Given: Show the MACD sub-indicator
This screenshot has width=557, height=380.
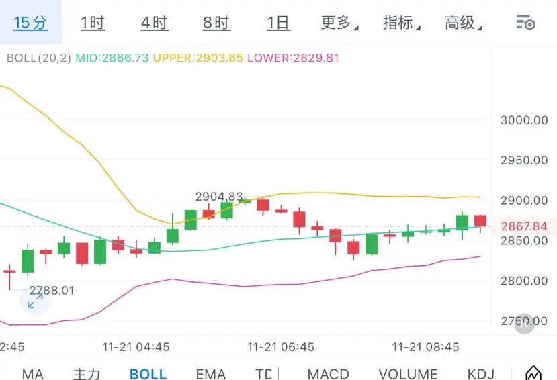Looking at the screenshot, I should [x=329, y=374].
